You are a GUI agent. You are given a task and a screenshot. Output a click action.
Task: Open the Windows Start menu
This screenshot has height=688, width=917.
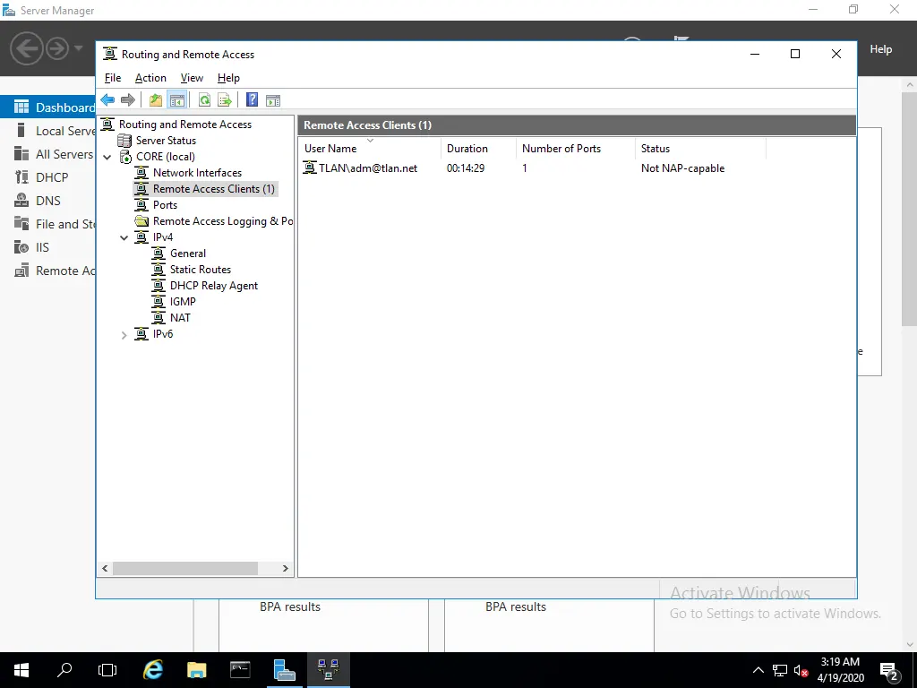tap(21, 670)
